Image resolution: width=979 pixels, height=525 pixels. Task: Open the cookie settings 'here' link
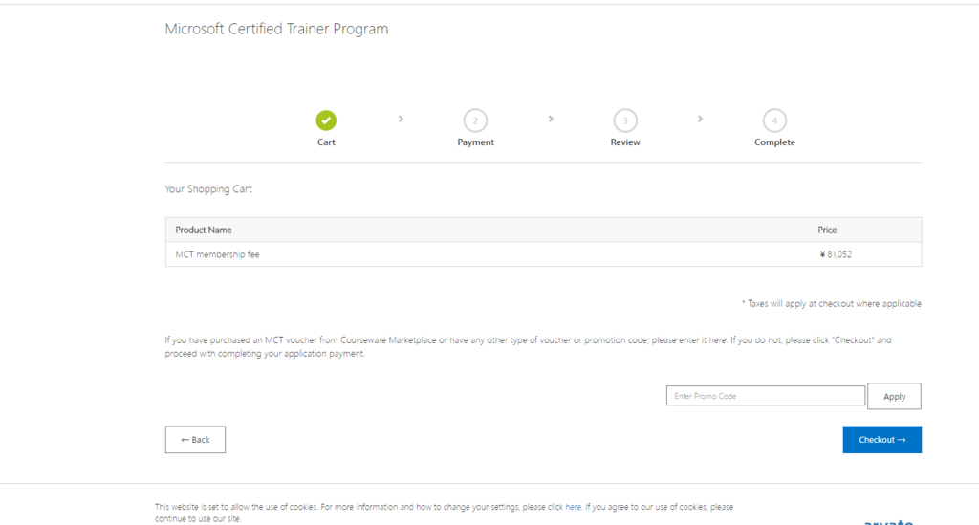(x=574, y=507)
